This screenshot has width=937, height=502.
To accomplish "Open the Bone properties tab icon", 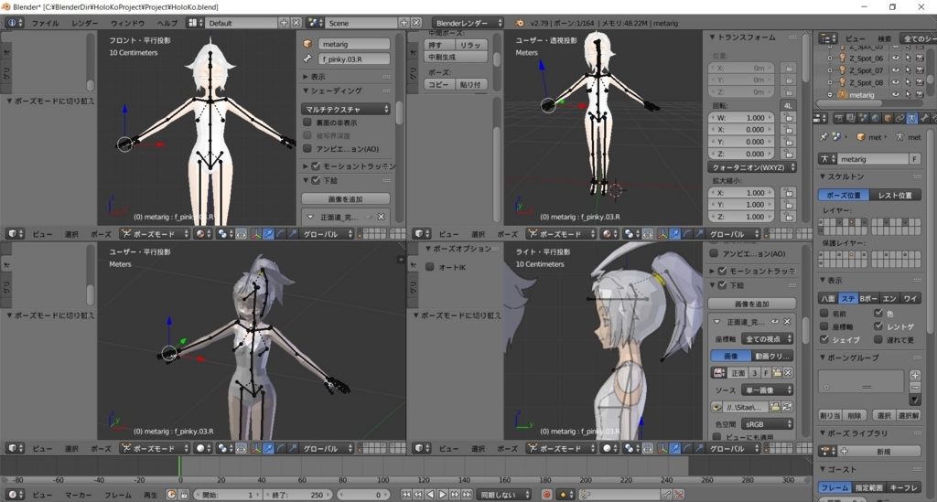I will coord(924,118).
